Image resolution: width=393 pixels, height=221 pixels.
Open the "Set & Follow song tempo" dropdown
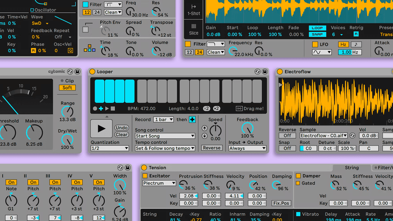coord(165,148)
